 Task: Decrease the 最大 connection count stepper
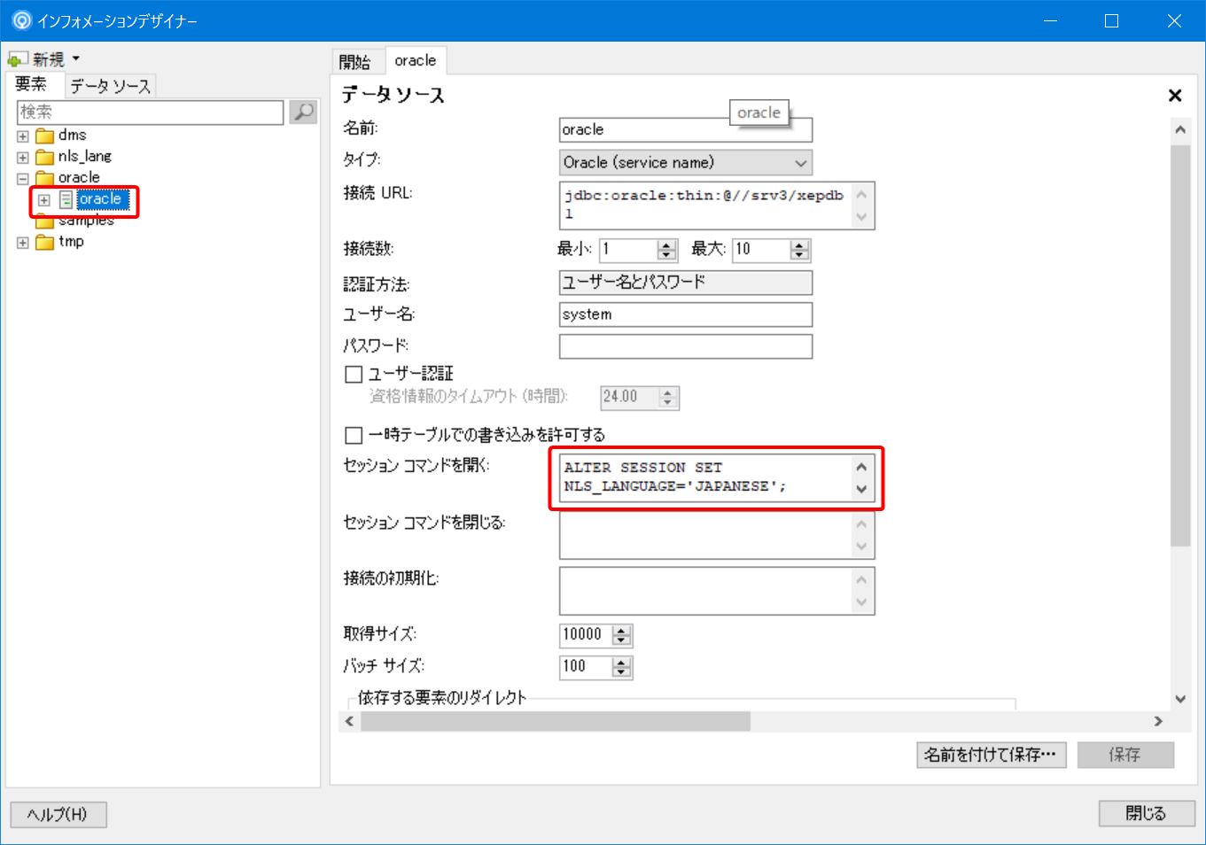[799, 255]
